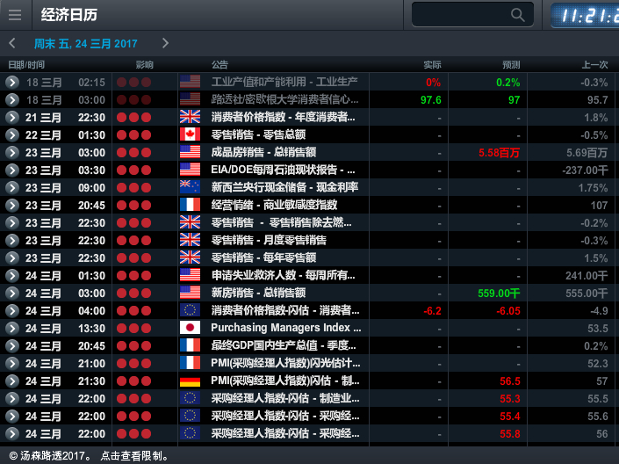Click the US flag on 新房销售 row
The height and width of the screenshot is (464, 619).
[x=190, y=293]
